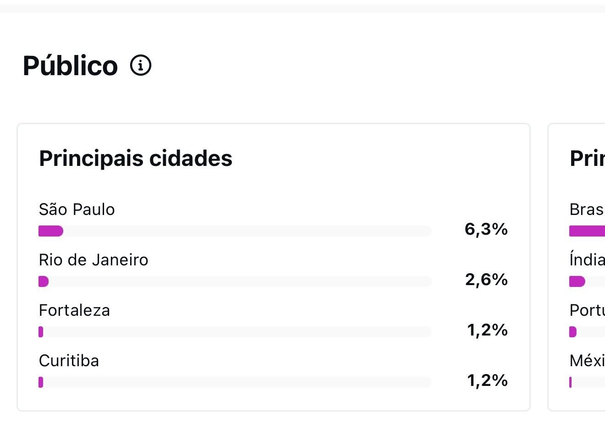Click the São Paulo percentage bar

coord(235,231)
